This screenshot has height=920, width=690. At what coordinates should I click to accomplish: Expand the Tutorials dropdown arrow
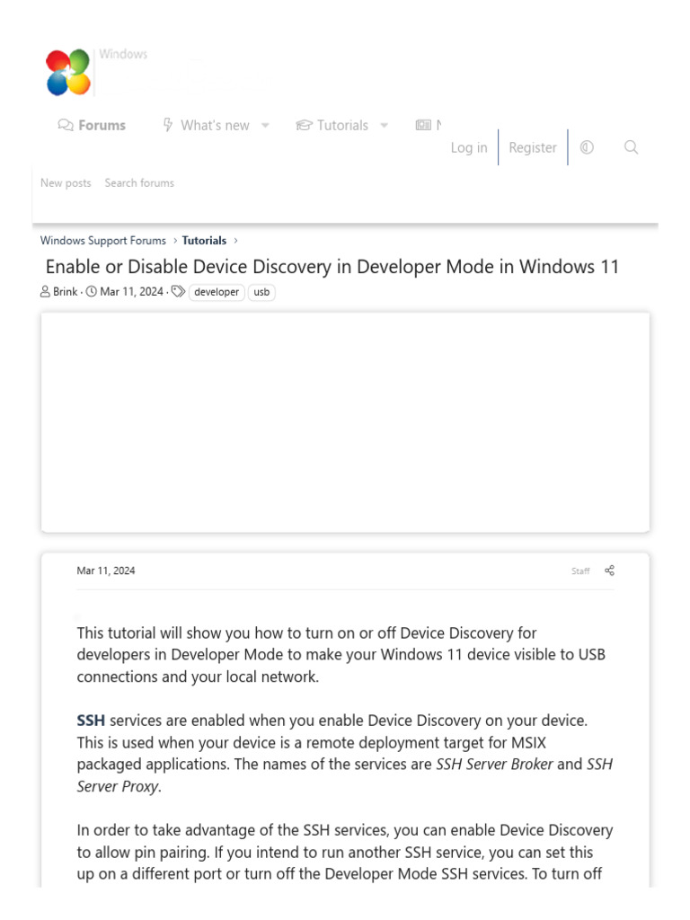(385, 125)
